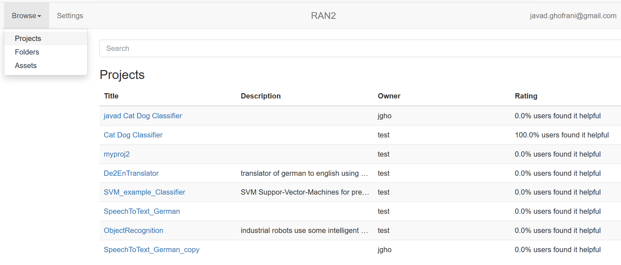Screen dimensions: 621x265
Task: Open the myproj2 project
Action: pyautogui.click(x=117, y=154)
